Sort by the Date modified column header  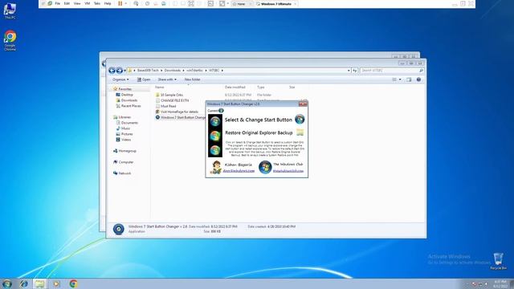click(235, 88)
